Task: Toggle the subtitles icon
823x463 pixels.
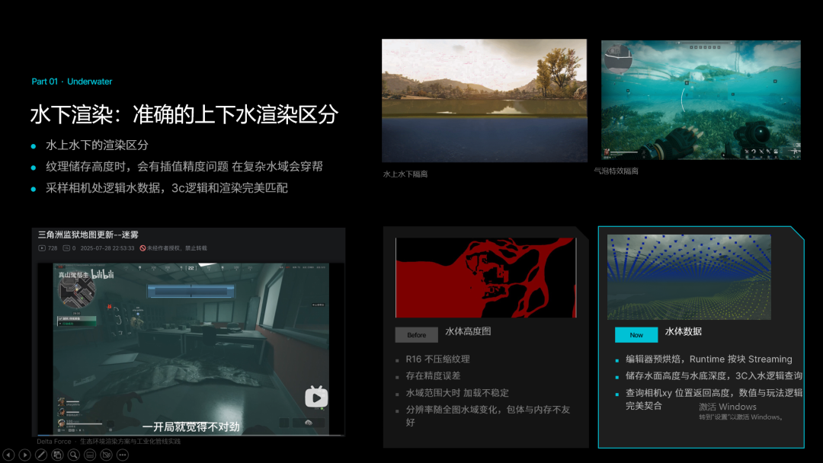Action: 90,455
